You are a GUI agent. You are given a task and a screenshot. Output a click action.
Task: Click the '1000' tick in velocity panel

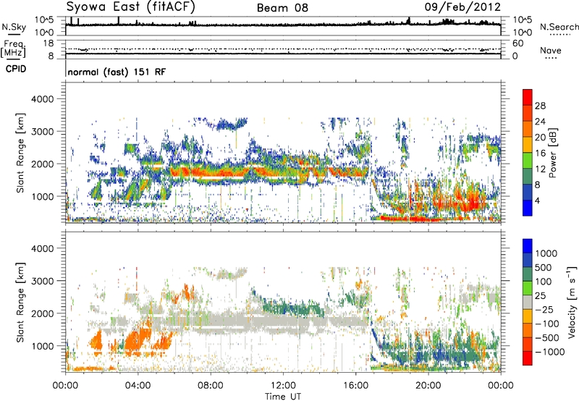click(x=42, y=346)
